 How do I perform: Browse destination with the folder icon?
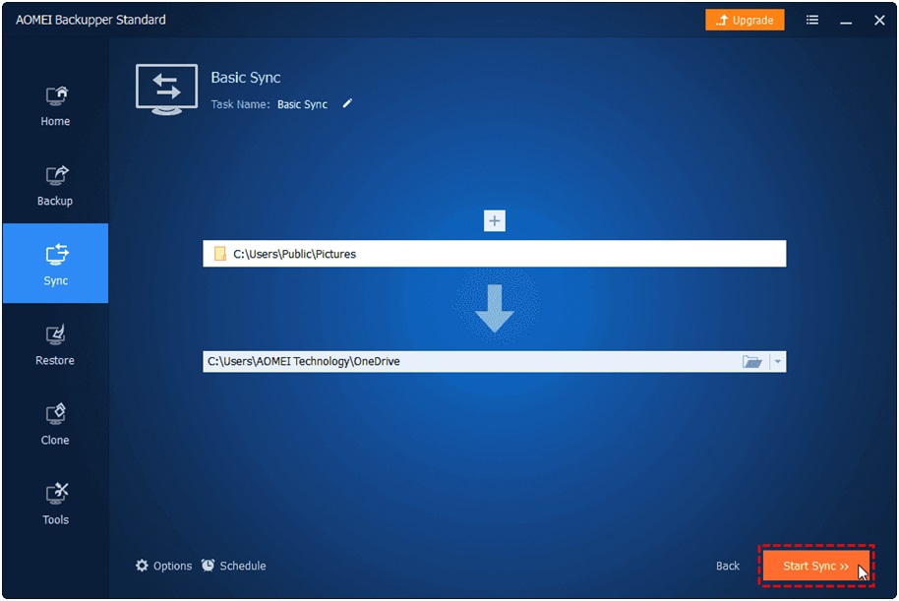pos(754,361)
